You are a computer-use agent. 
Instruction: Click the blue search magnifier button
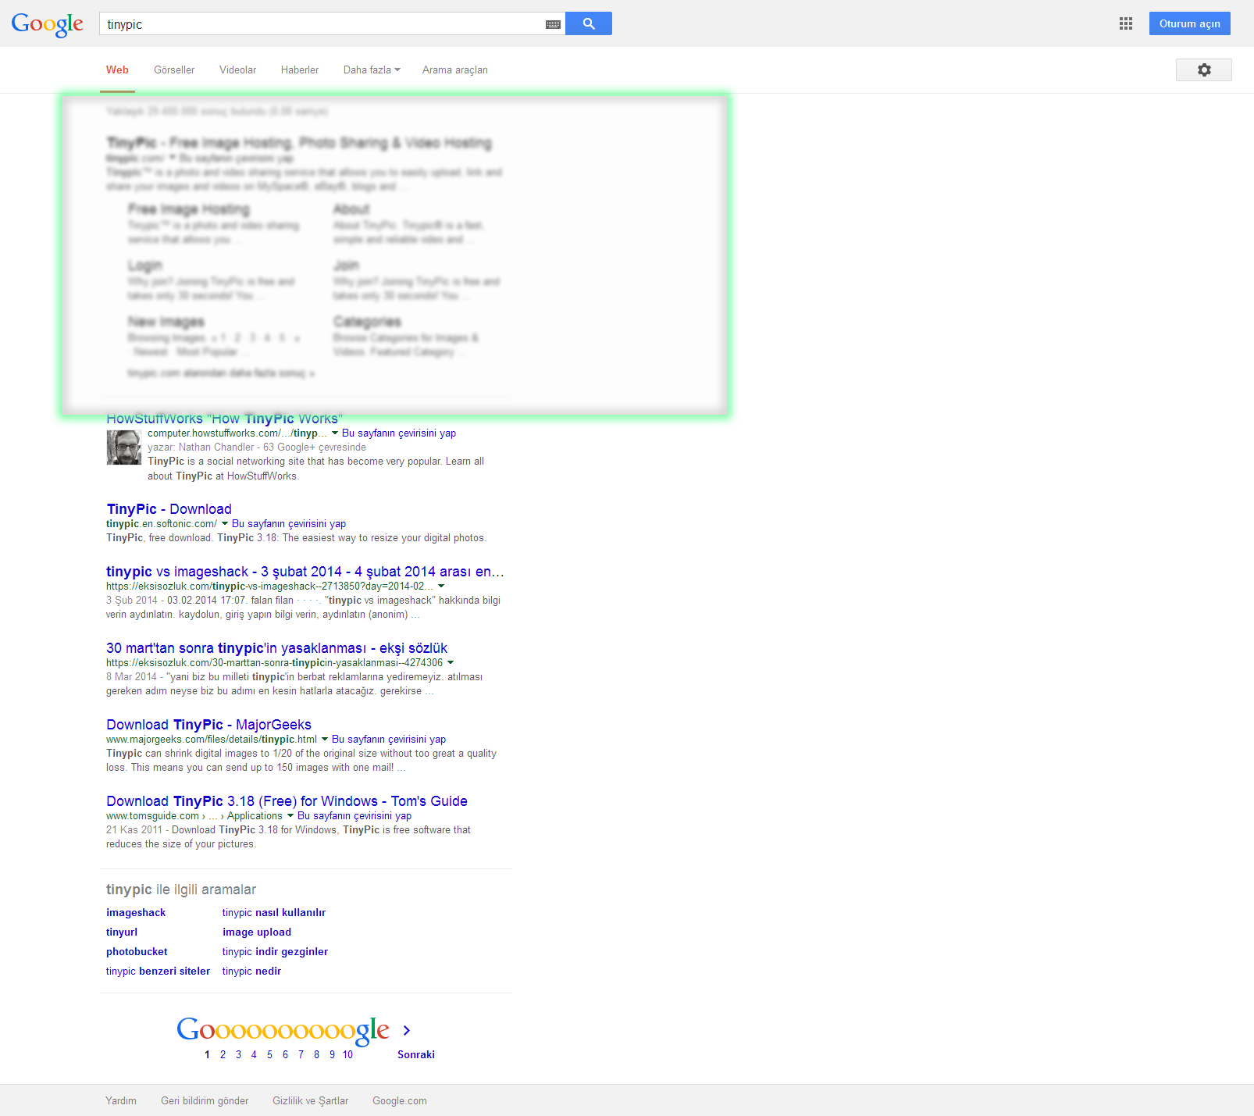pyautogui.click(x=589, y=23)
